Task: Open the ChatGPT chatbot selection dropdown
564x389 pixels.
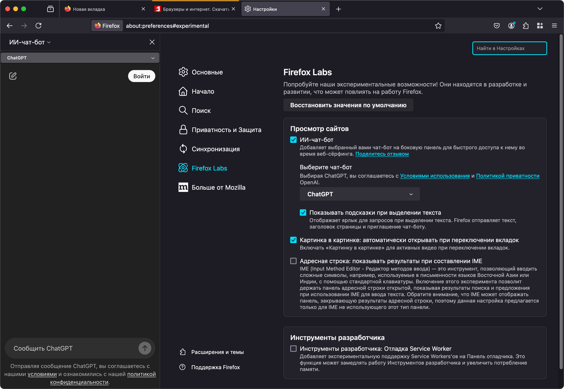Action: point(359,194)
